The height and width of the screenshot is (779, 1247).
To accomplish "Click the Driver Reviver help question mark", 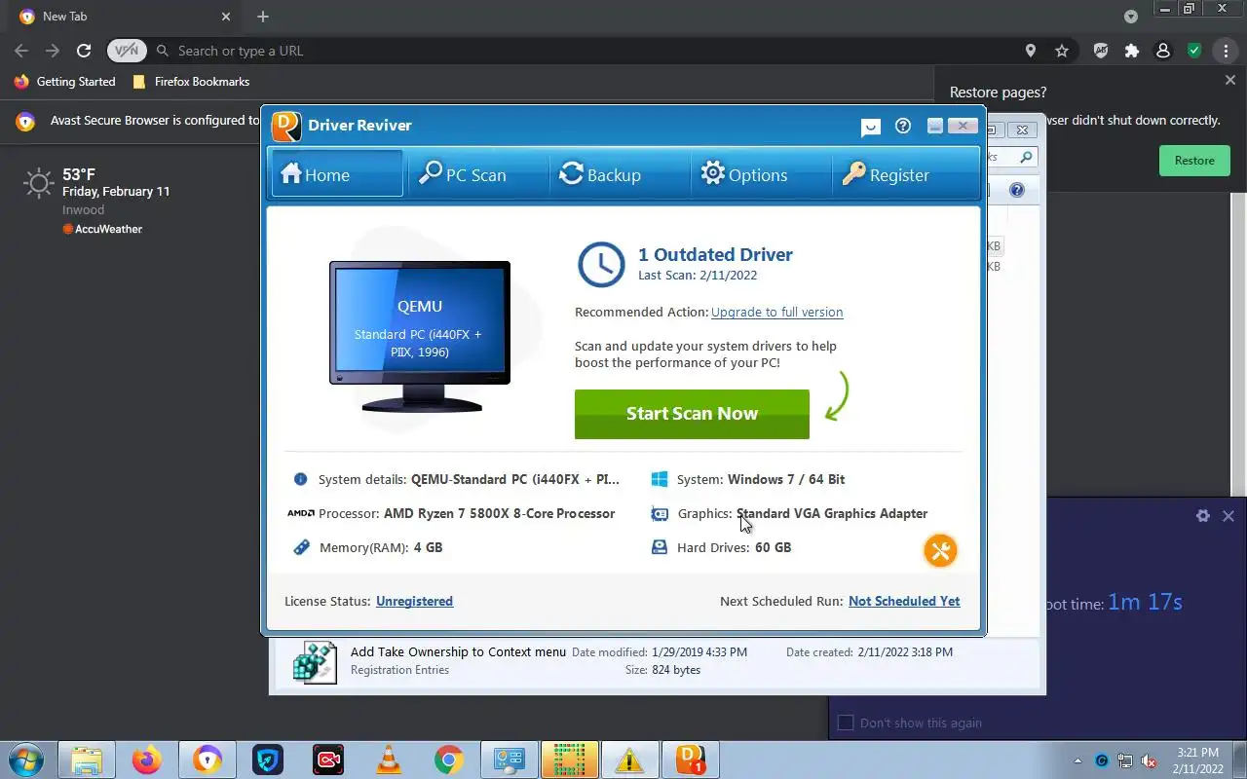I will pos(903,126).
